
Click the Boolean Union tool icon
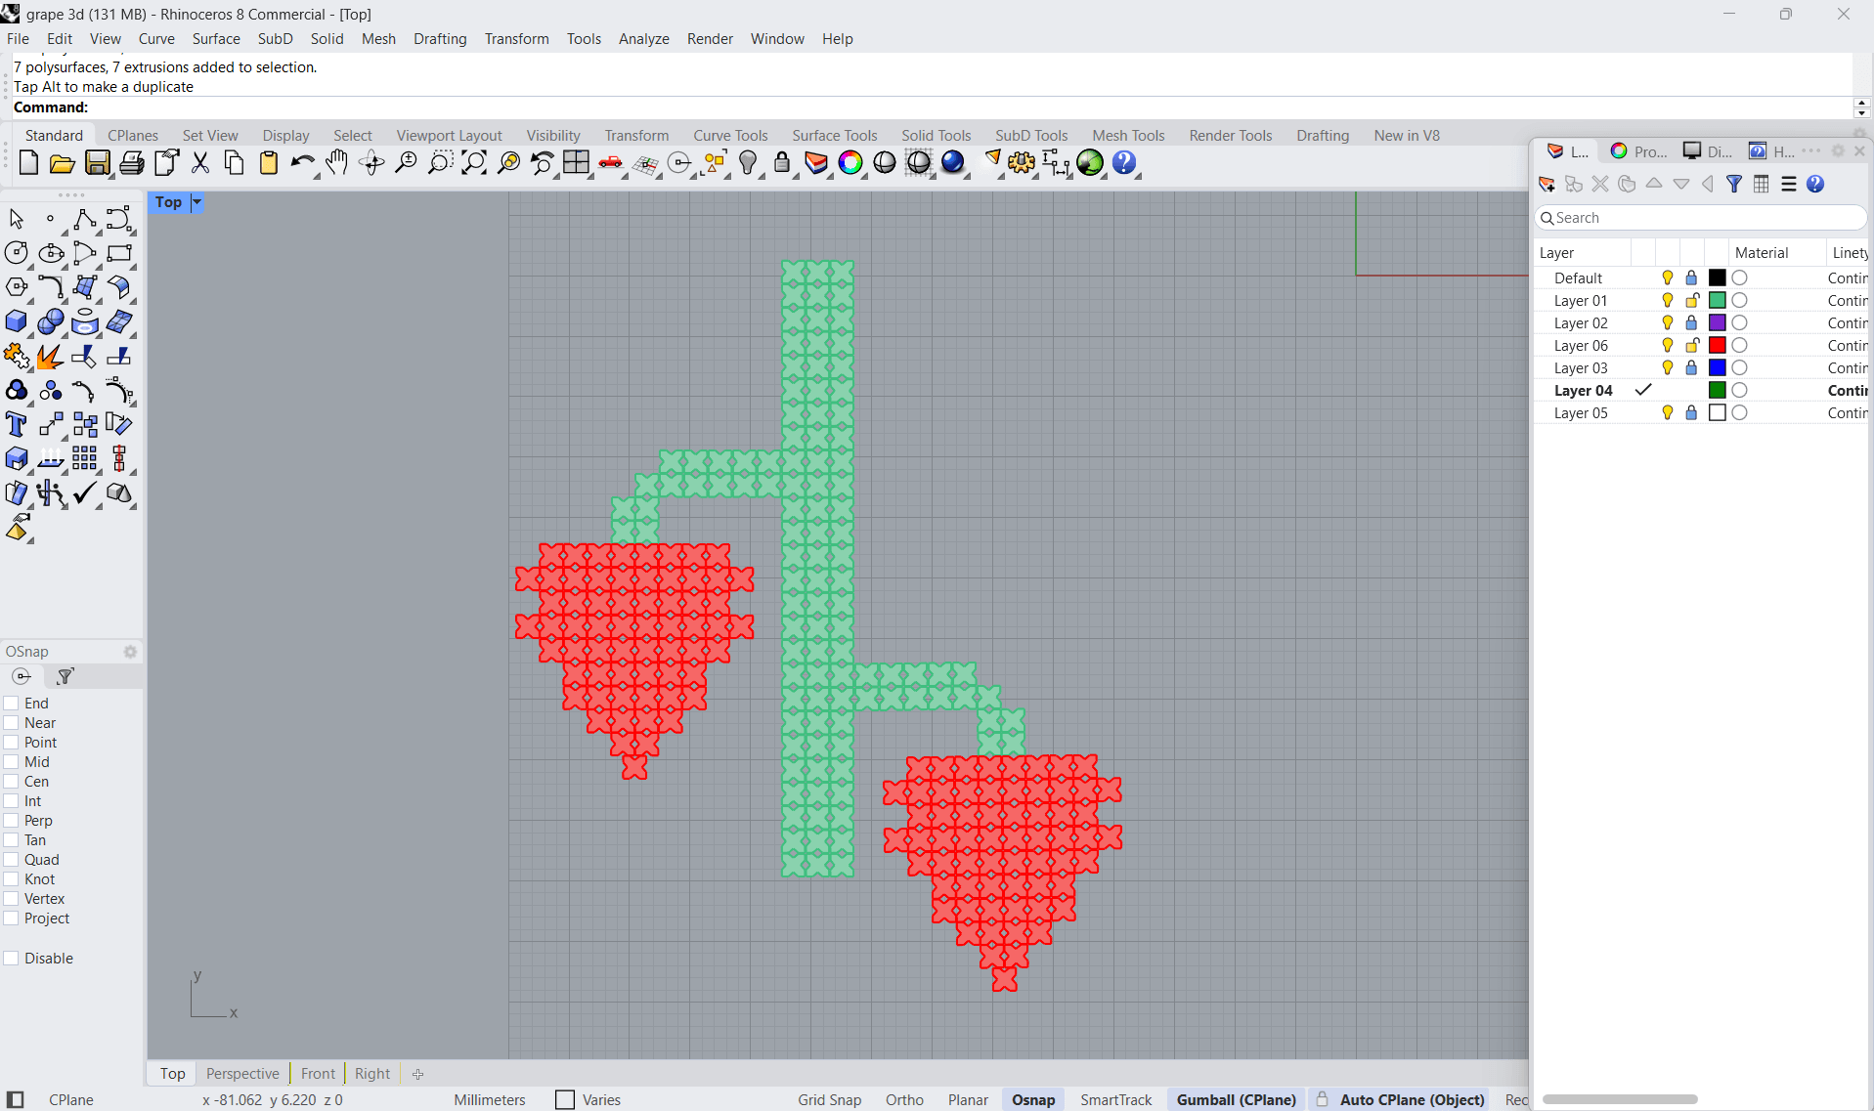(x=17, y=391)
